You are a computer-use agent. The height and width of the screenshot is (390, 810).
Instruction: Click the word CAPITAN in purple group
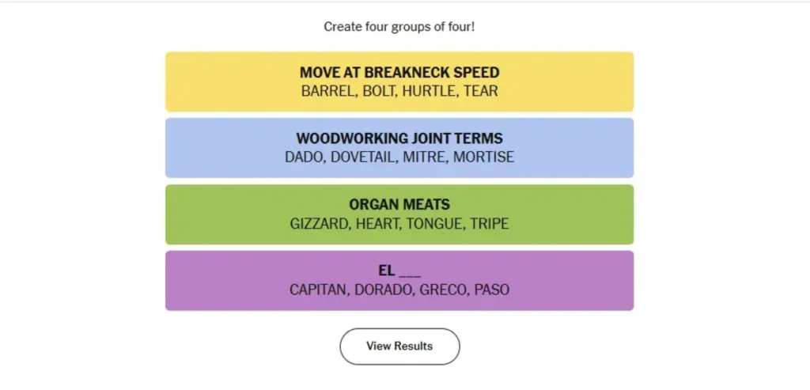pyautogui.click(x=318, y=290)
